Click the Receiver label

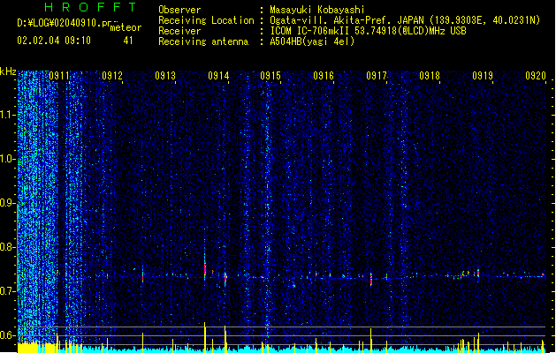tap(179, 31)
